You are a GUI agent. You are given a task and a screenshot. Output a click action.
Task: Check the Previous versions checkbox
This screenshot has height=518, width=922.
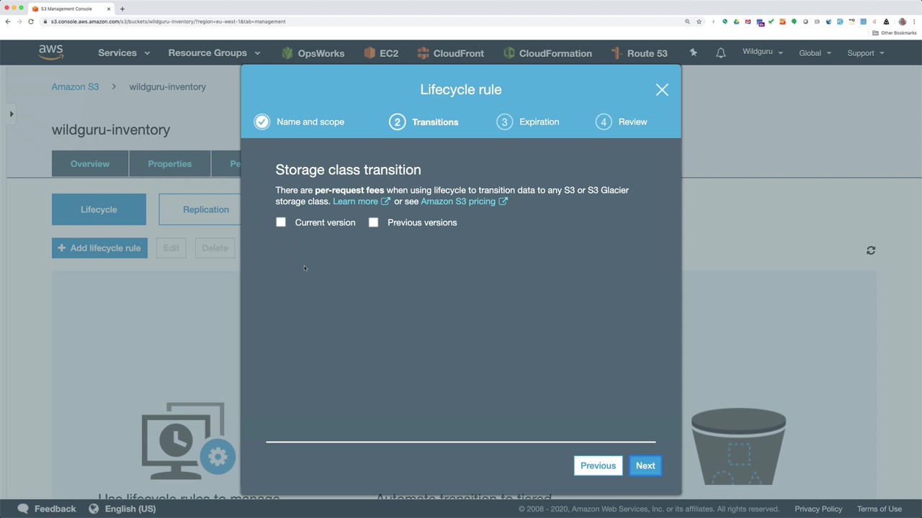tap(373, 222)
